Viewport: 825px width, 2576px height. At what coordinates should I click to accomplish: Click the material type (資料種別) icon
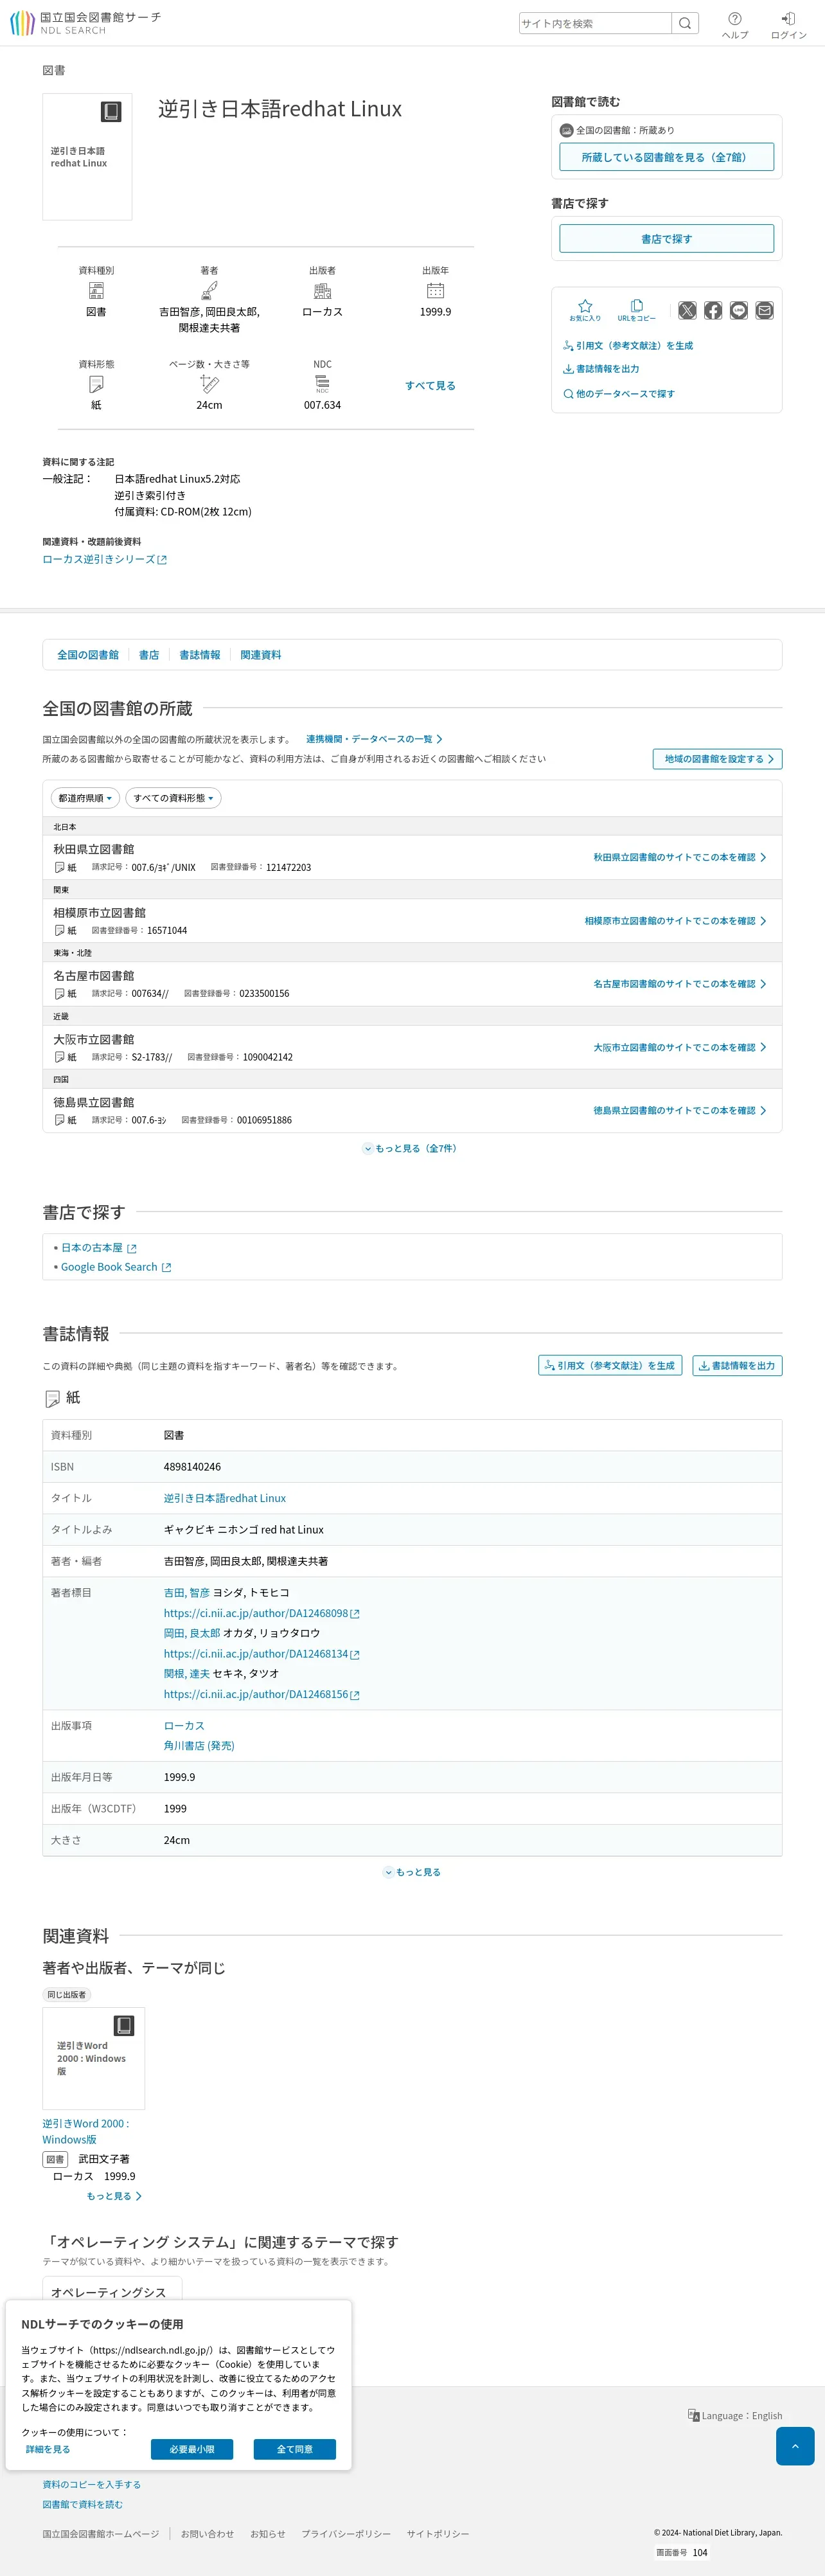[x=96, y=291]
